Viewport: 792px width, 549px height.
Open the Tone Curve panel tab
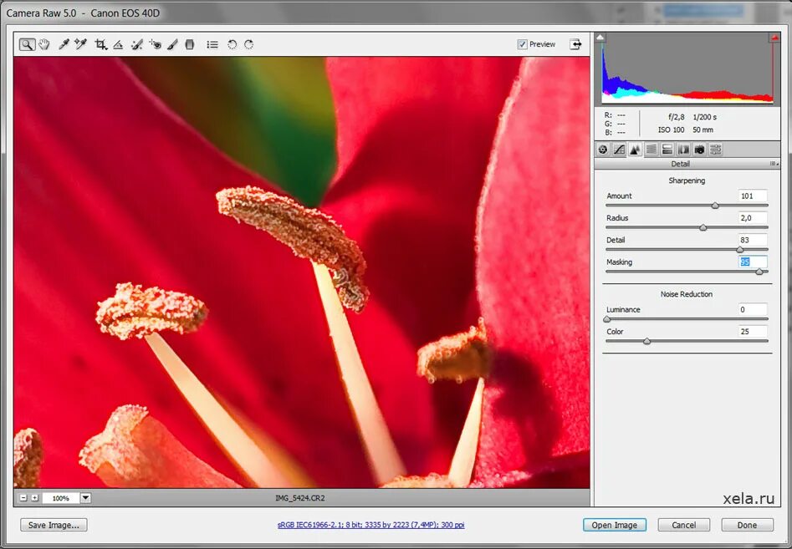(x=619, y=150)
